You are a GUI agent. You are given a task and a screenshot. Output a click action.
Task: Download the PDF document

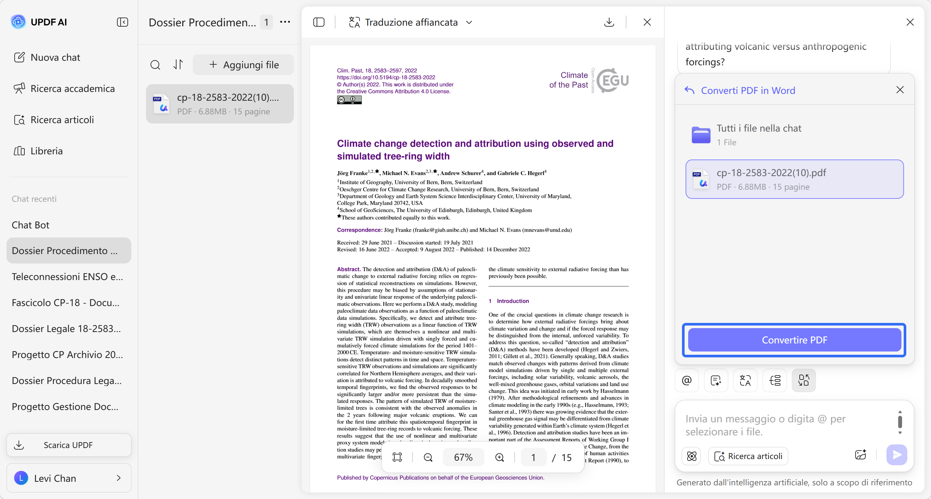[x=609, y=22]
